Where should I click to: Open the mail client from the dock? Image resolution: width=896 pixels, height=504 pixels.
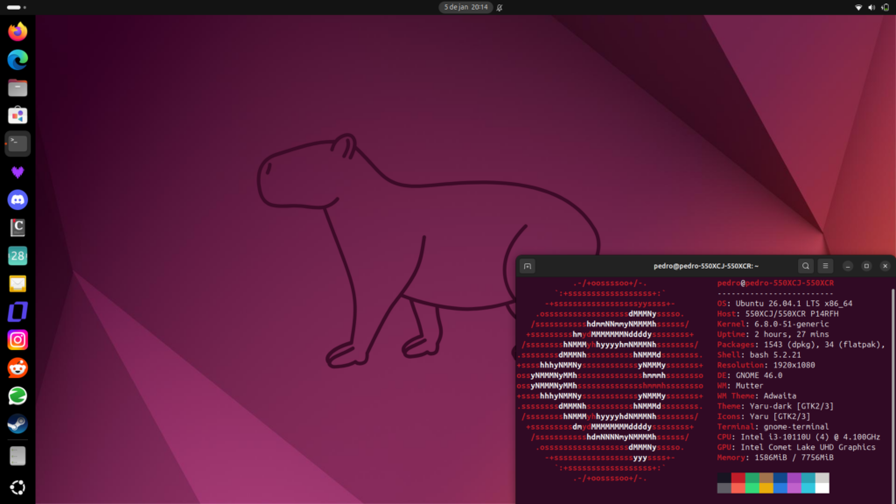point(17,283)
